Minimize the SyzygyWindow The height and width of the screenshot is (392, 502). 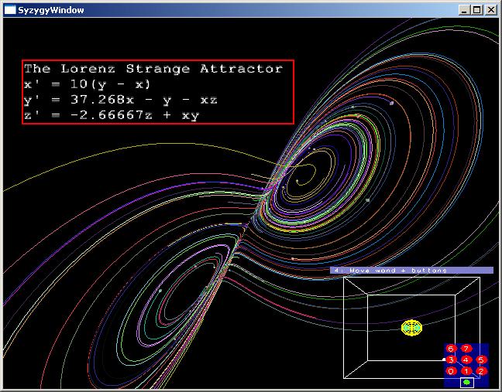click(x=465, y=10)
